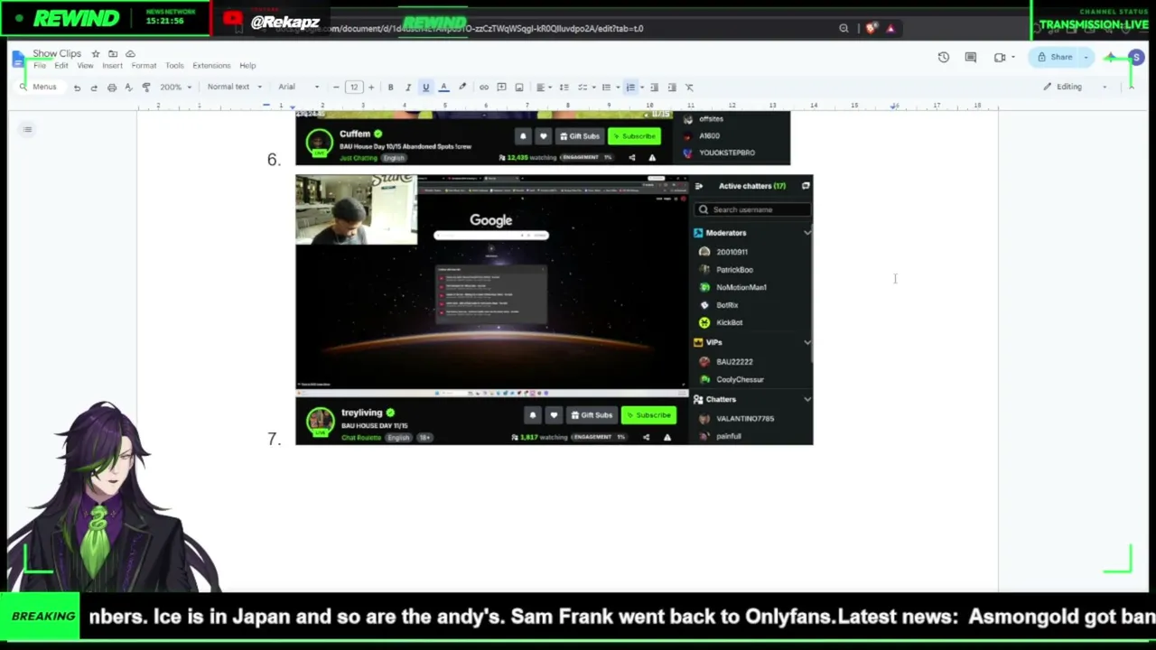The width and height of the screenshot is (1156, 650).
Task: Show all comments panel
Action: pos(971,57)
